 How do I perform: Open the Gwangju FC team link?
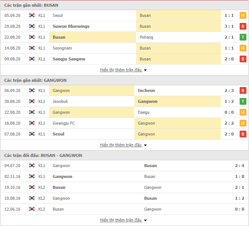tap(64, 124)
